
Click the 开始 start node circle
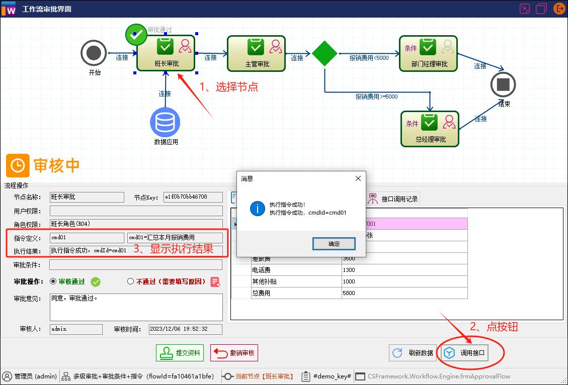(x=94, y=53)
